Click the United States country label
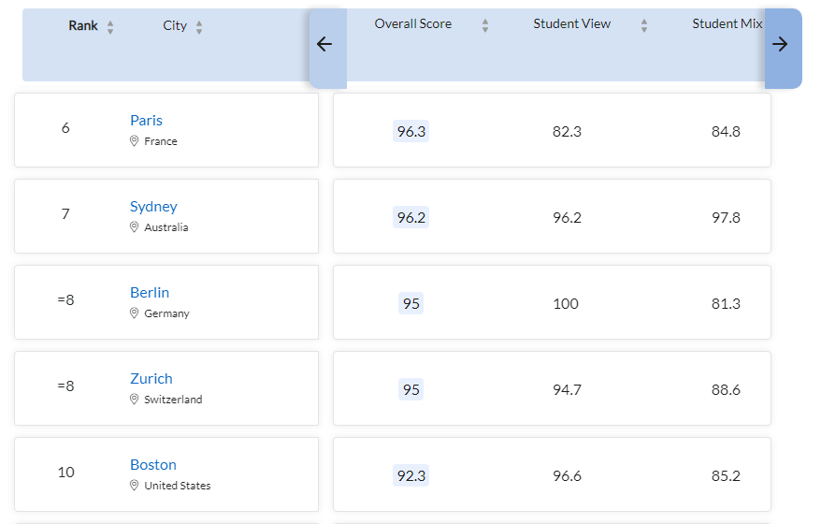 177,486
